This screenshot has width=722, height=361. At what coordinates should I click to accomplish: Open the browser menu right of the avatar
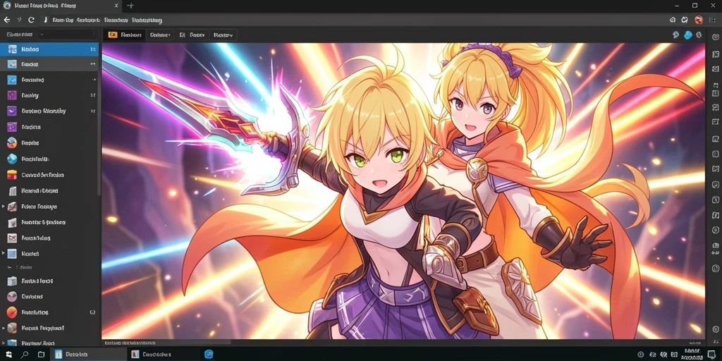pos(711,20)
